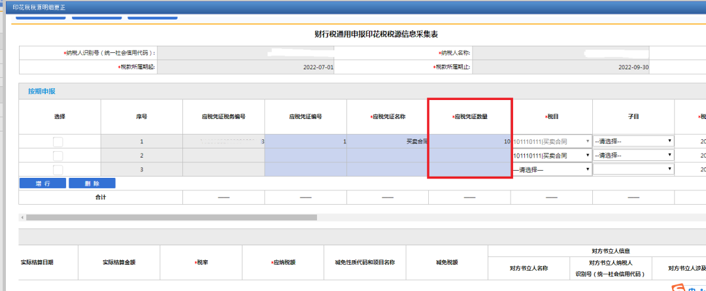The height and width of the screenshot is (291, 706).
Task: Click the Sogou input method logo
Action: pos(678,288)
